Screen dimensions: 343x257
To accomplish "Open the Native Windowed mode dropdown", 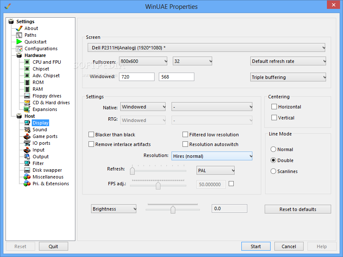I will (x=143, y=107).
